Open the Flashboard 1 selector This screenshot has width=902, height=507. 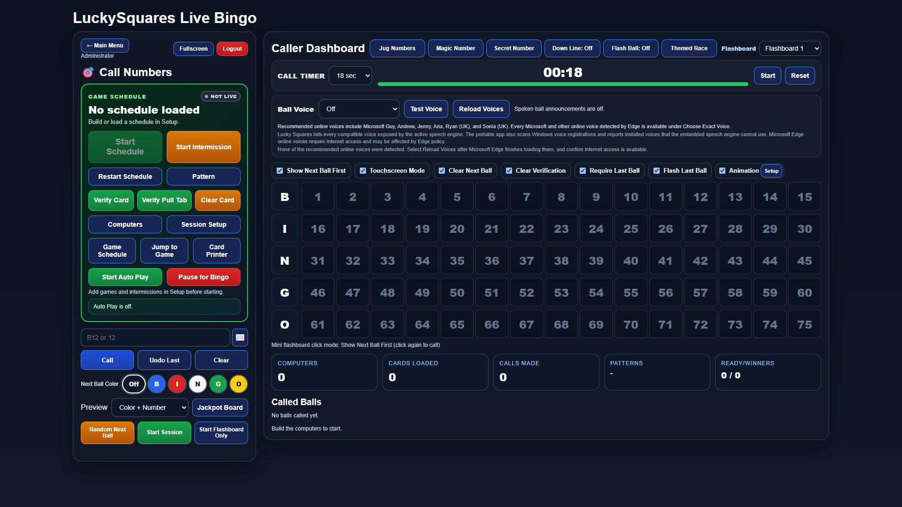click(x=790, y=48)
